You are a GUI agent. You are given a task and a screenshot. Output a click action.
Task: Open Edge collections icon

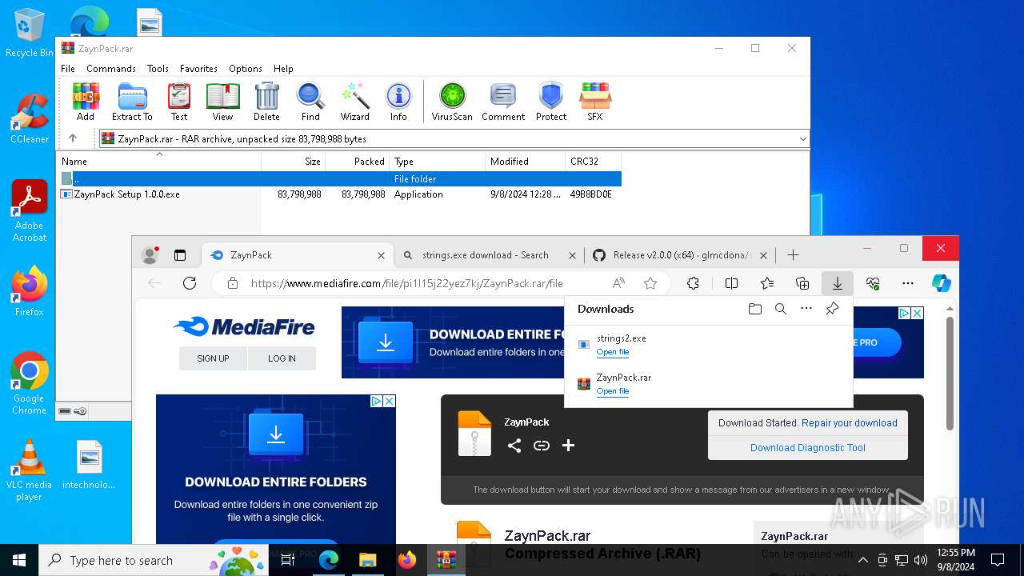802,283
